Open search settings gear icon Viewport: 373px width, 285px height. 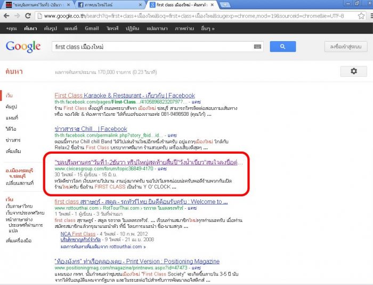(354, 72)
